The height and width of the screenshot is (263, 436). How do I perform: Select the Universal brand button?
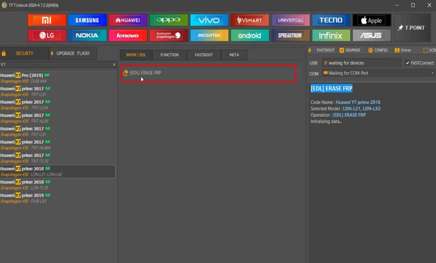[x=290, y=20]
